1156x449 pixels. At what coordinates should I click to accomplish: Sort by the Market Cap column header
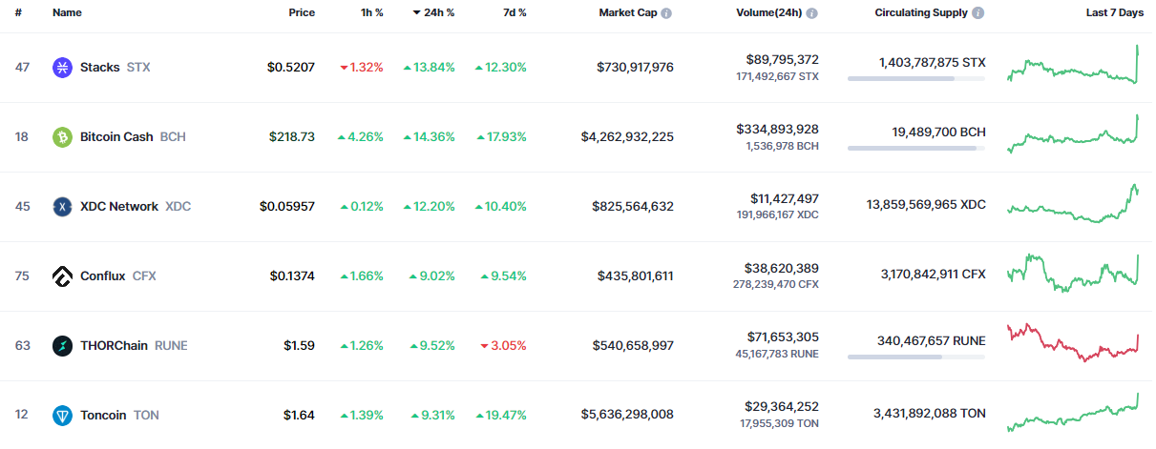coord(627,13)
